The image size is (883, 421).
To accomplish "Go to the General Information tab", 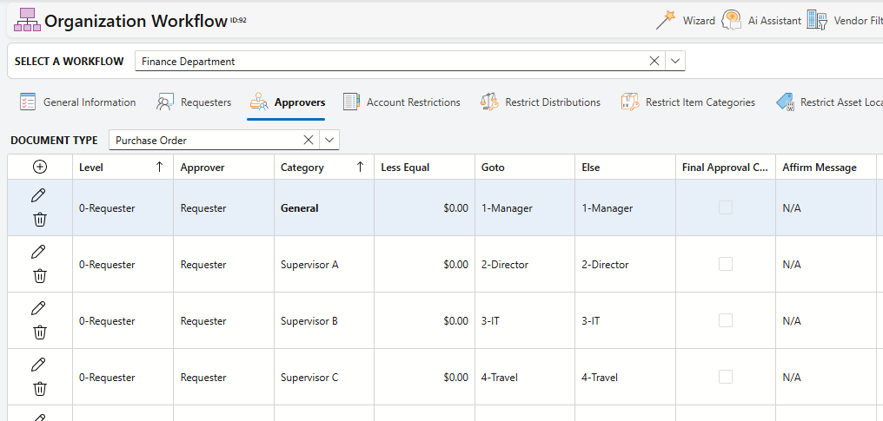I will [x=77, y=102].
